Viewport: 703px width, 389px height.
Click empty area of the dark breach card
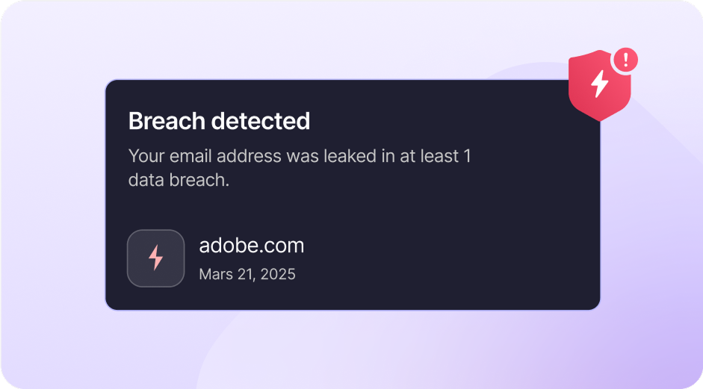448,246
